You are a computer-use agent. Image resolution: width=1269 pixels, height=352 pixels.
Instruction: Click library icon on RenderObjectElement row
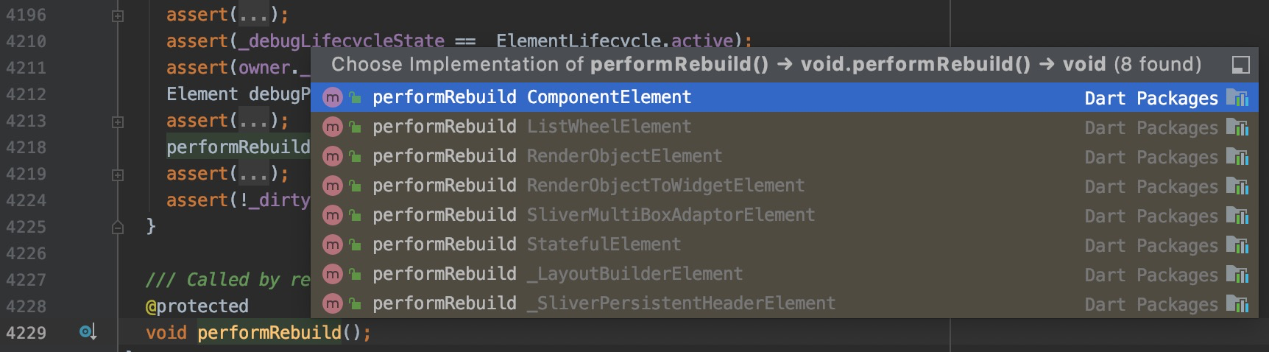pos(1237,157)
